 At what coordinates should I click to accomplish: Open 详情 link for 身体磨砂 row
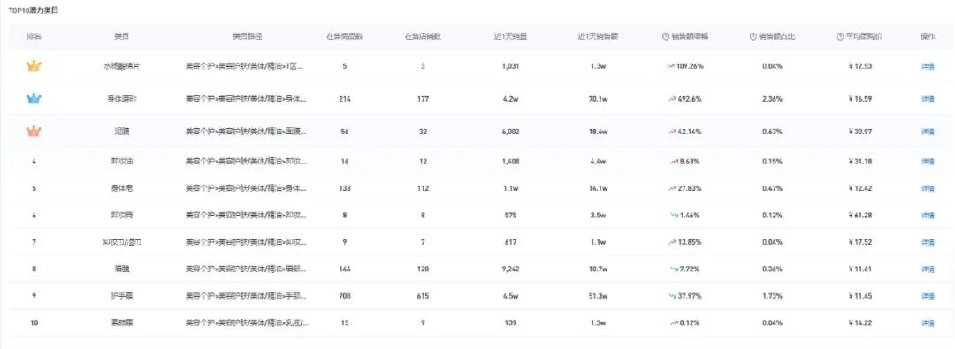[928, 99]
